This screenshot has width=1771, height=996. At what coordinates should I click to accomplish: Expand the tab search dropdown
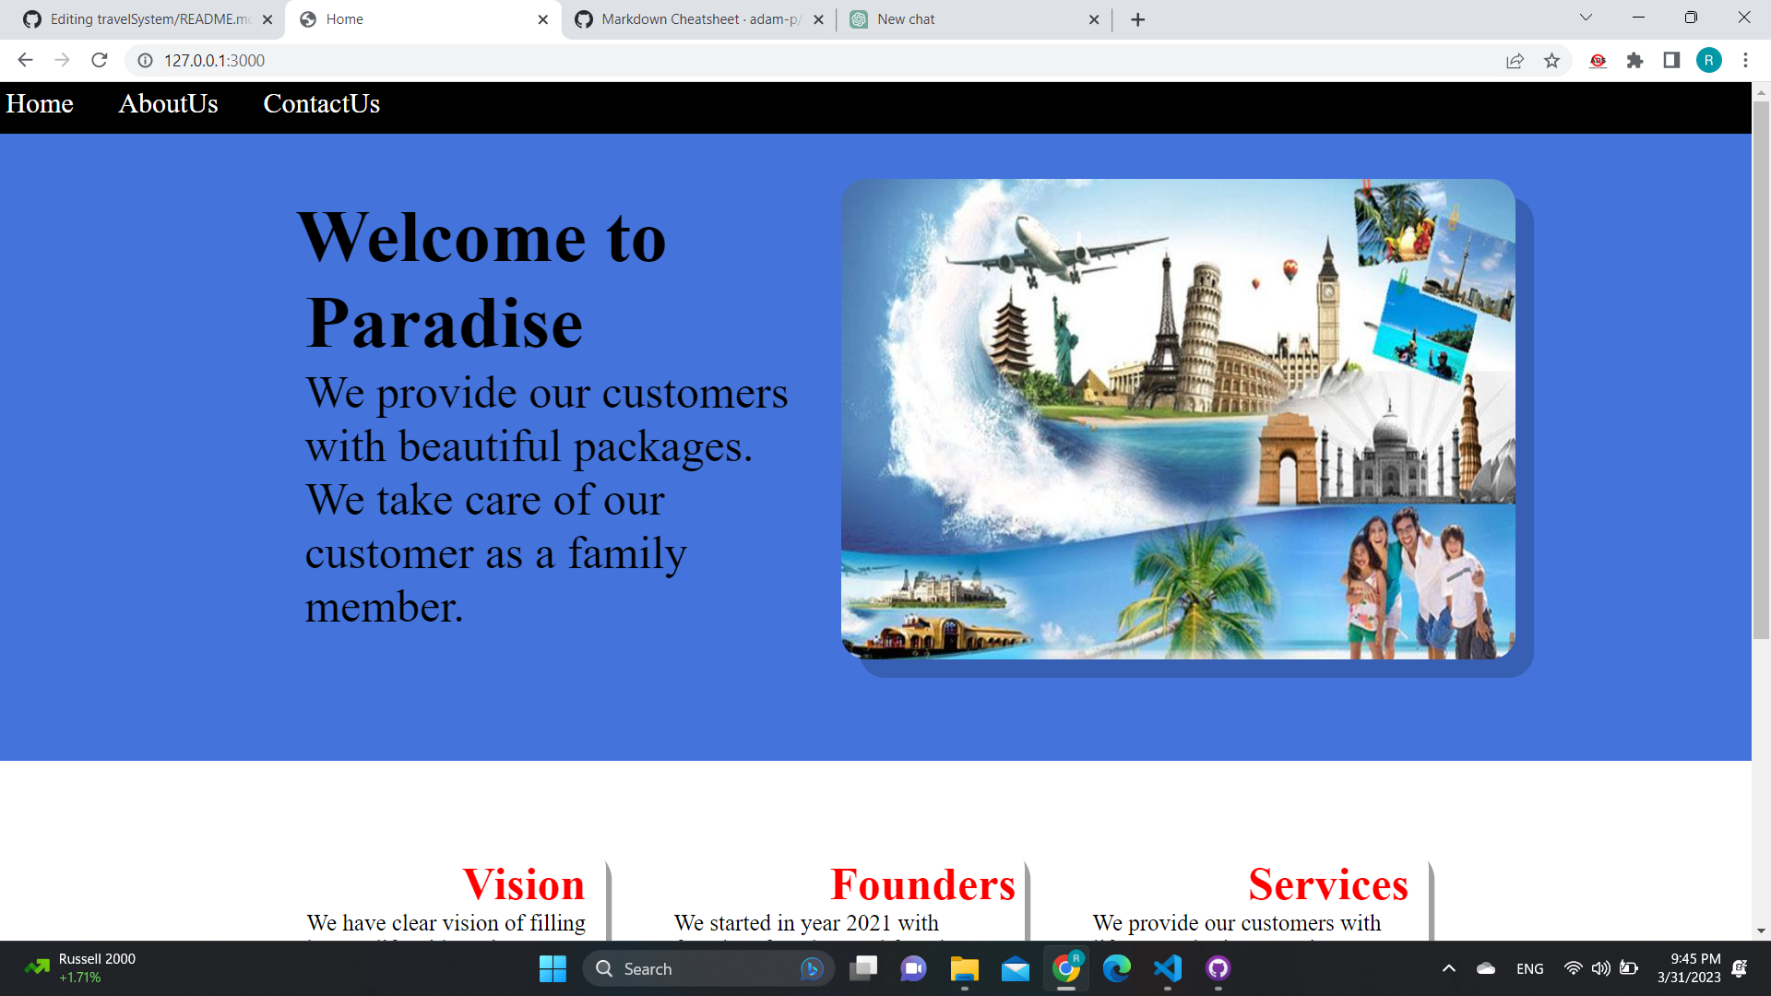tap(1586, 18)
